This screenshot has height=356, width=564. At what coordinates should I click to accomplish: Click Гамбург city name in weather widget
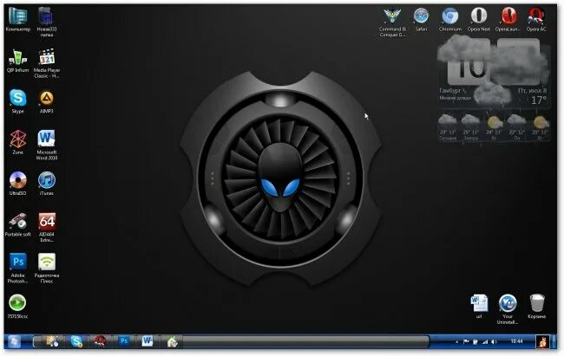click(450, 91)
